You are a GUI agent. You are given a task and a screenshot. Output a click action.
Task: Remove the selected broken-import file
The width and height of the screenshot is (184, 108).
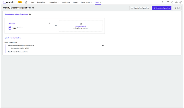click(x=49, y=23)
